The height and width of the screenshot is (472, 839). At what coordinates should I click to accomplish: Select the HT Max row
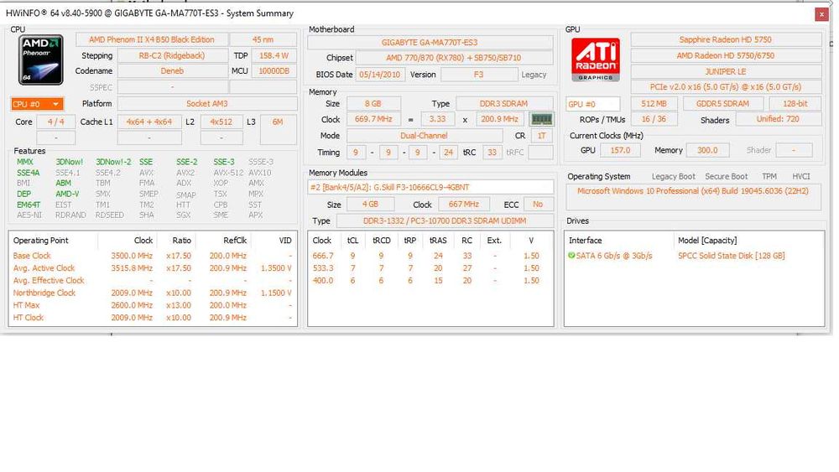click(153, 305)
